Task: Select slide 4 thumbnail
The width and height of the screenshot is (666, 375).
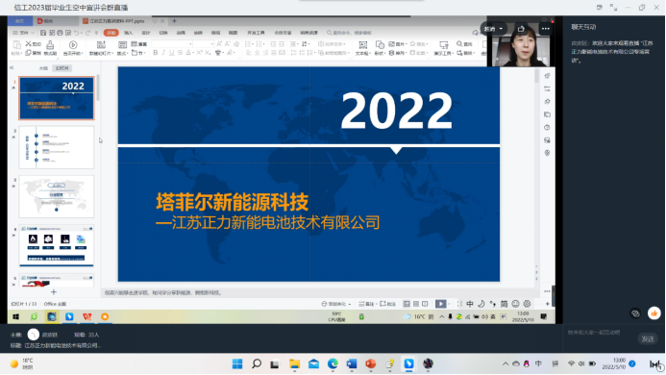Action: (x=57, y=246)
